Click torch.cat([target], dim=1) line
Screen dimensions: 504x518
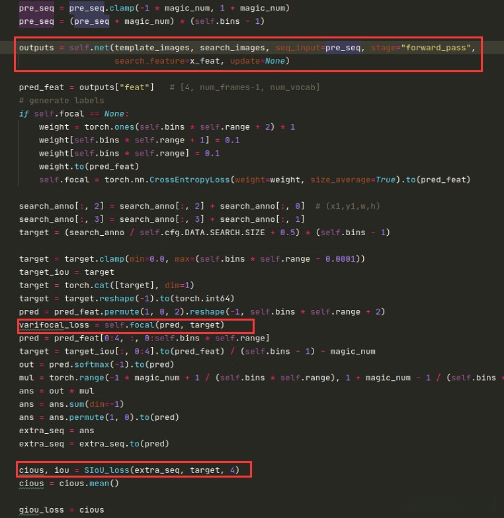(106, 285)
